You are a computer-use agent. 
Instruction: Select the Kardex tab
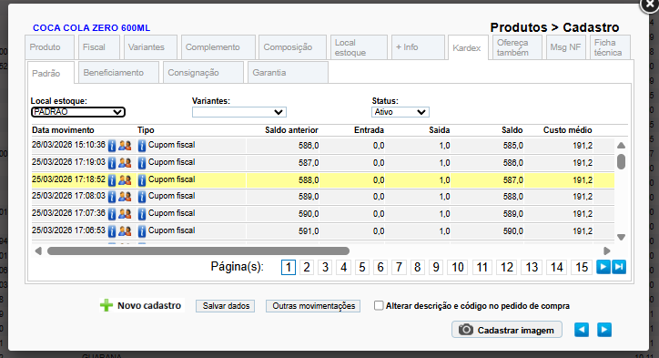point(468,48)
